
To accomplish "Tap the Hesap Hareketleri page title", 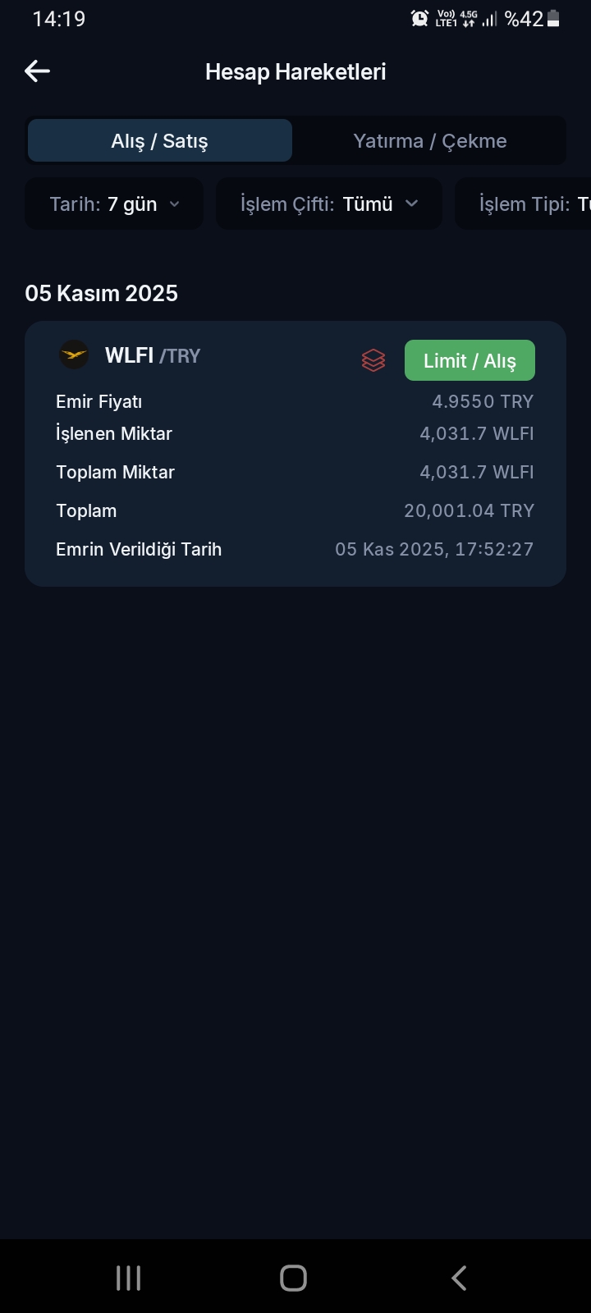I will pyautogui.click(x=295, y=72).
